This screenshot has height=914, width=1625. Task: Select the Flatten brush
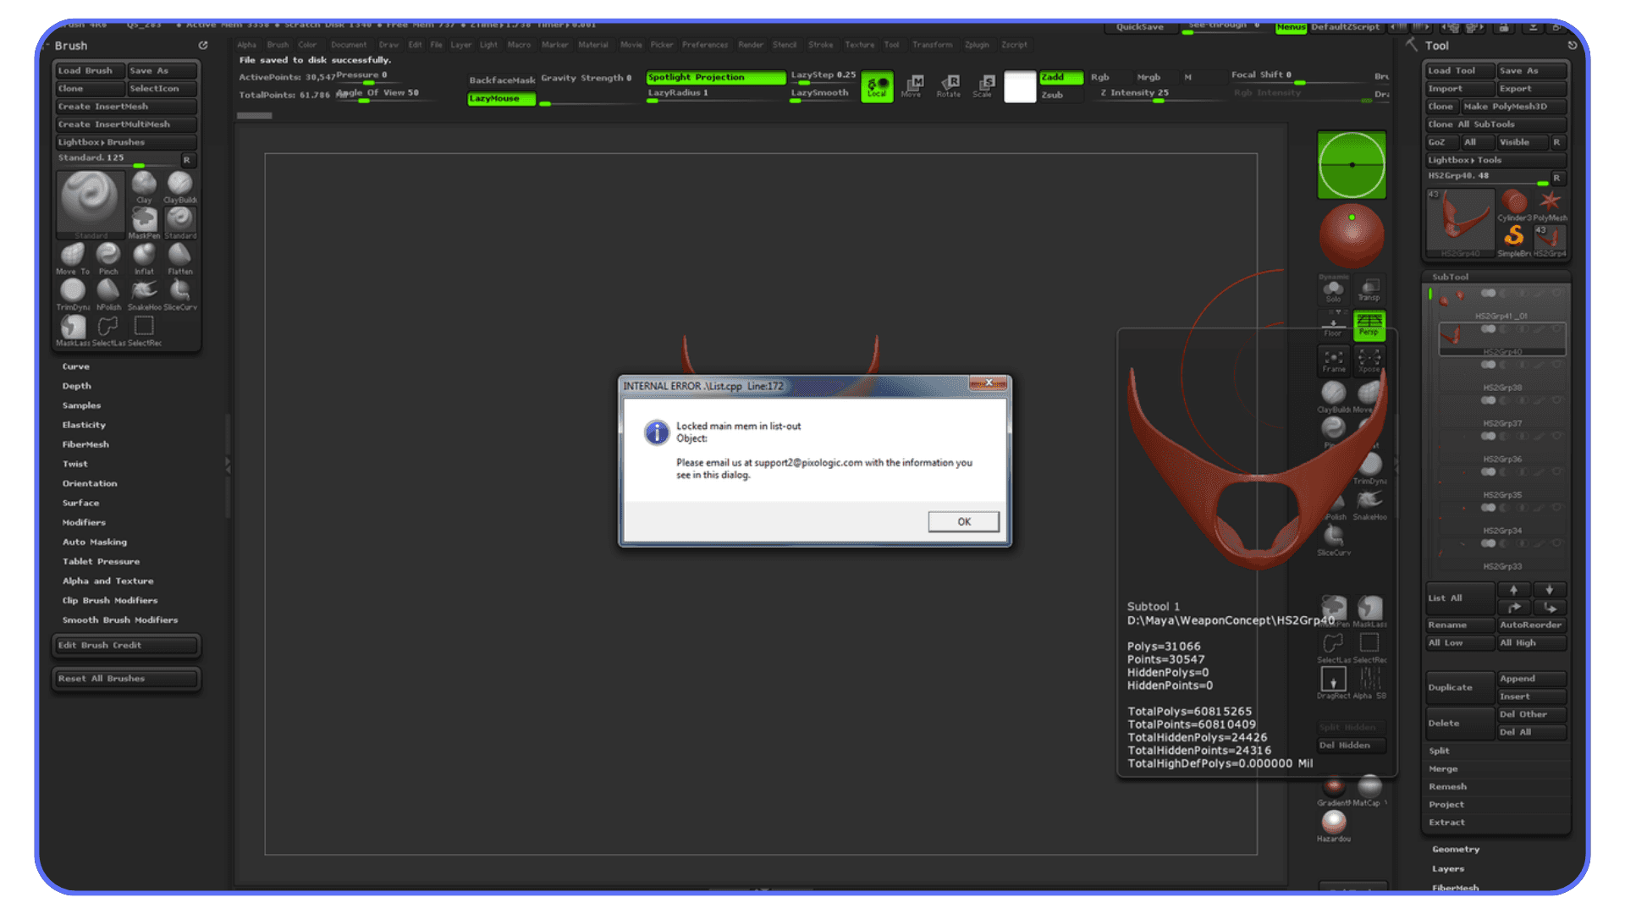pyautogui.click(x=179, y=257)
